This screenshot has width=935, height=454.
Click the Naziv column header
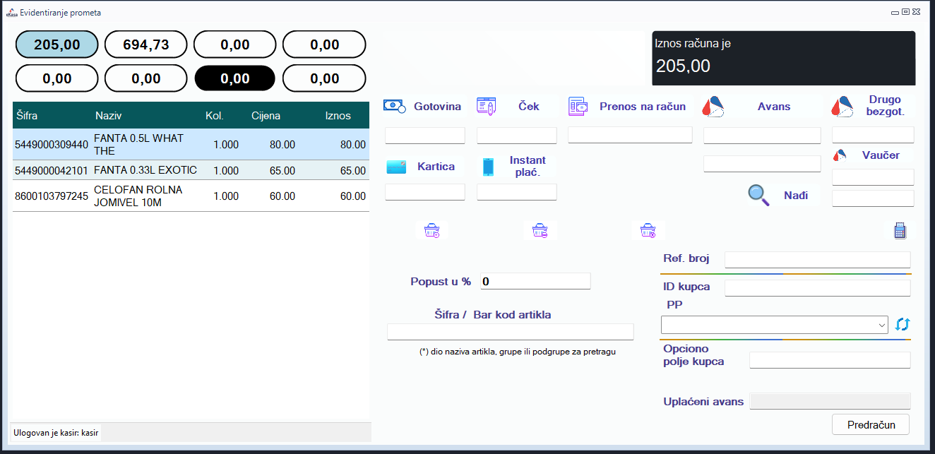coord(109,116)
